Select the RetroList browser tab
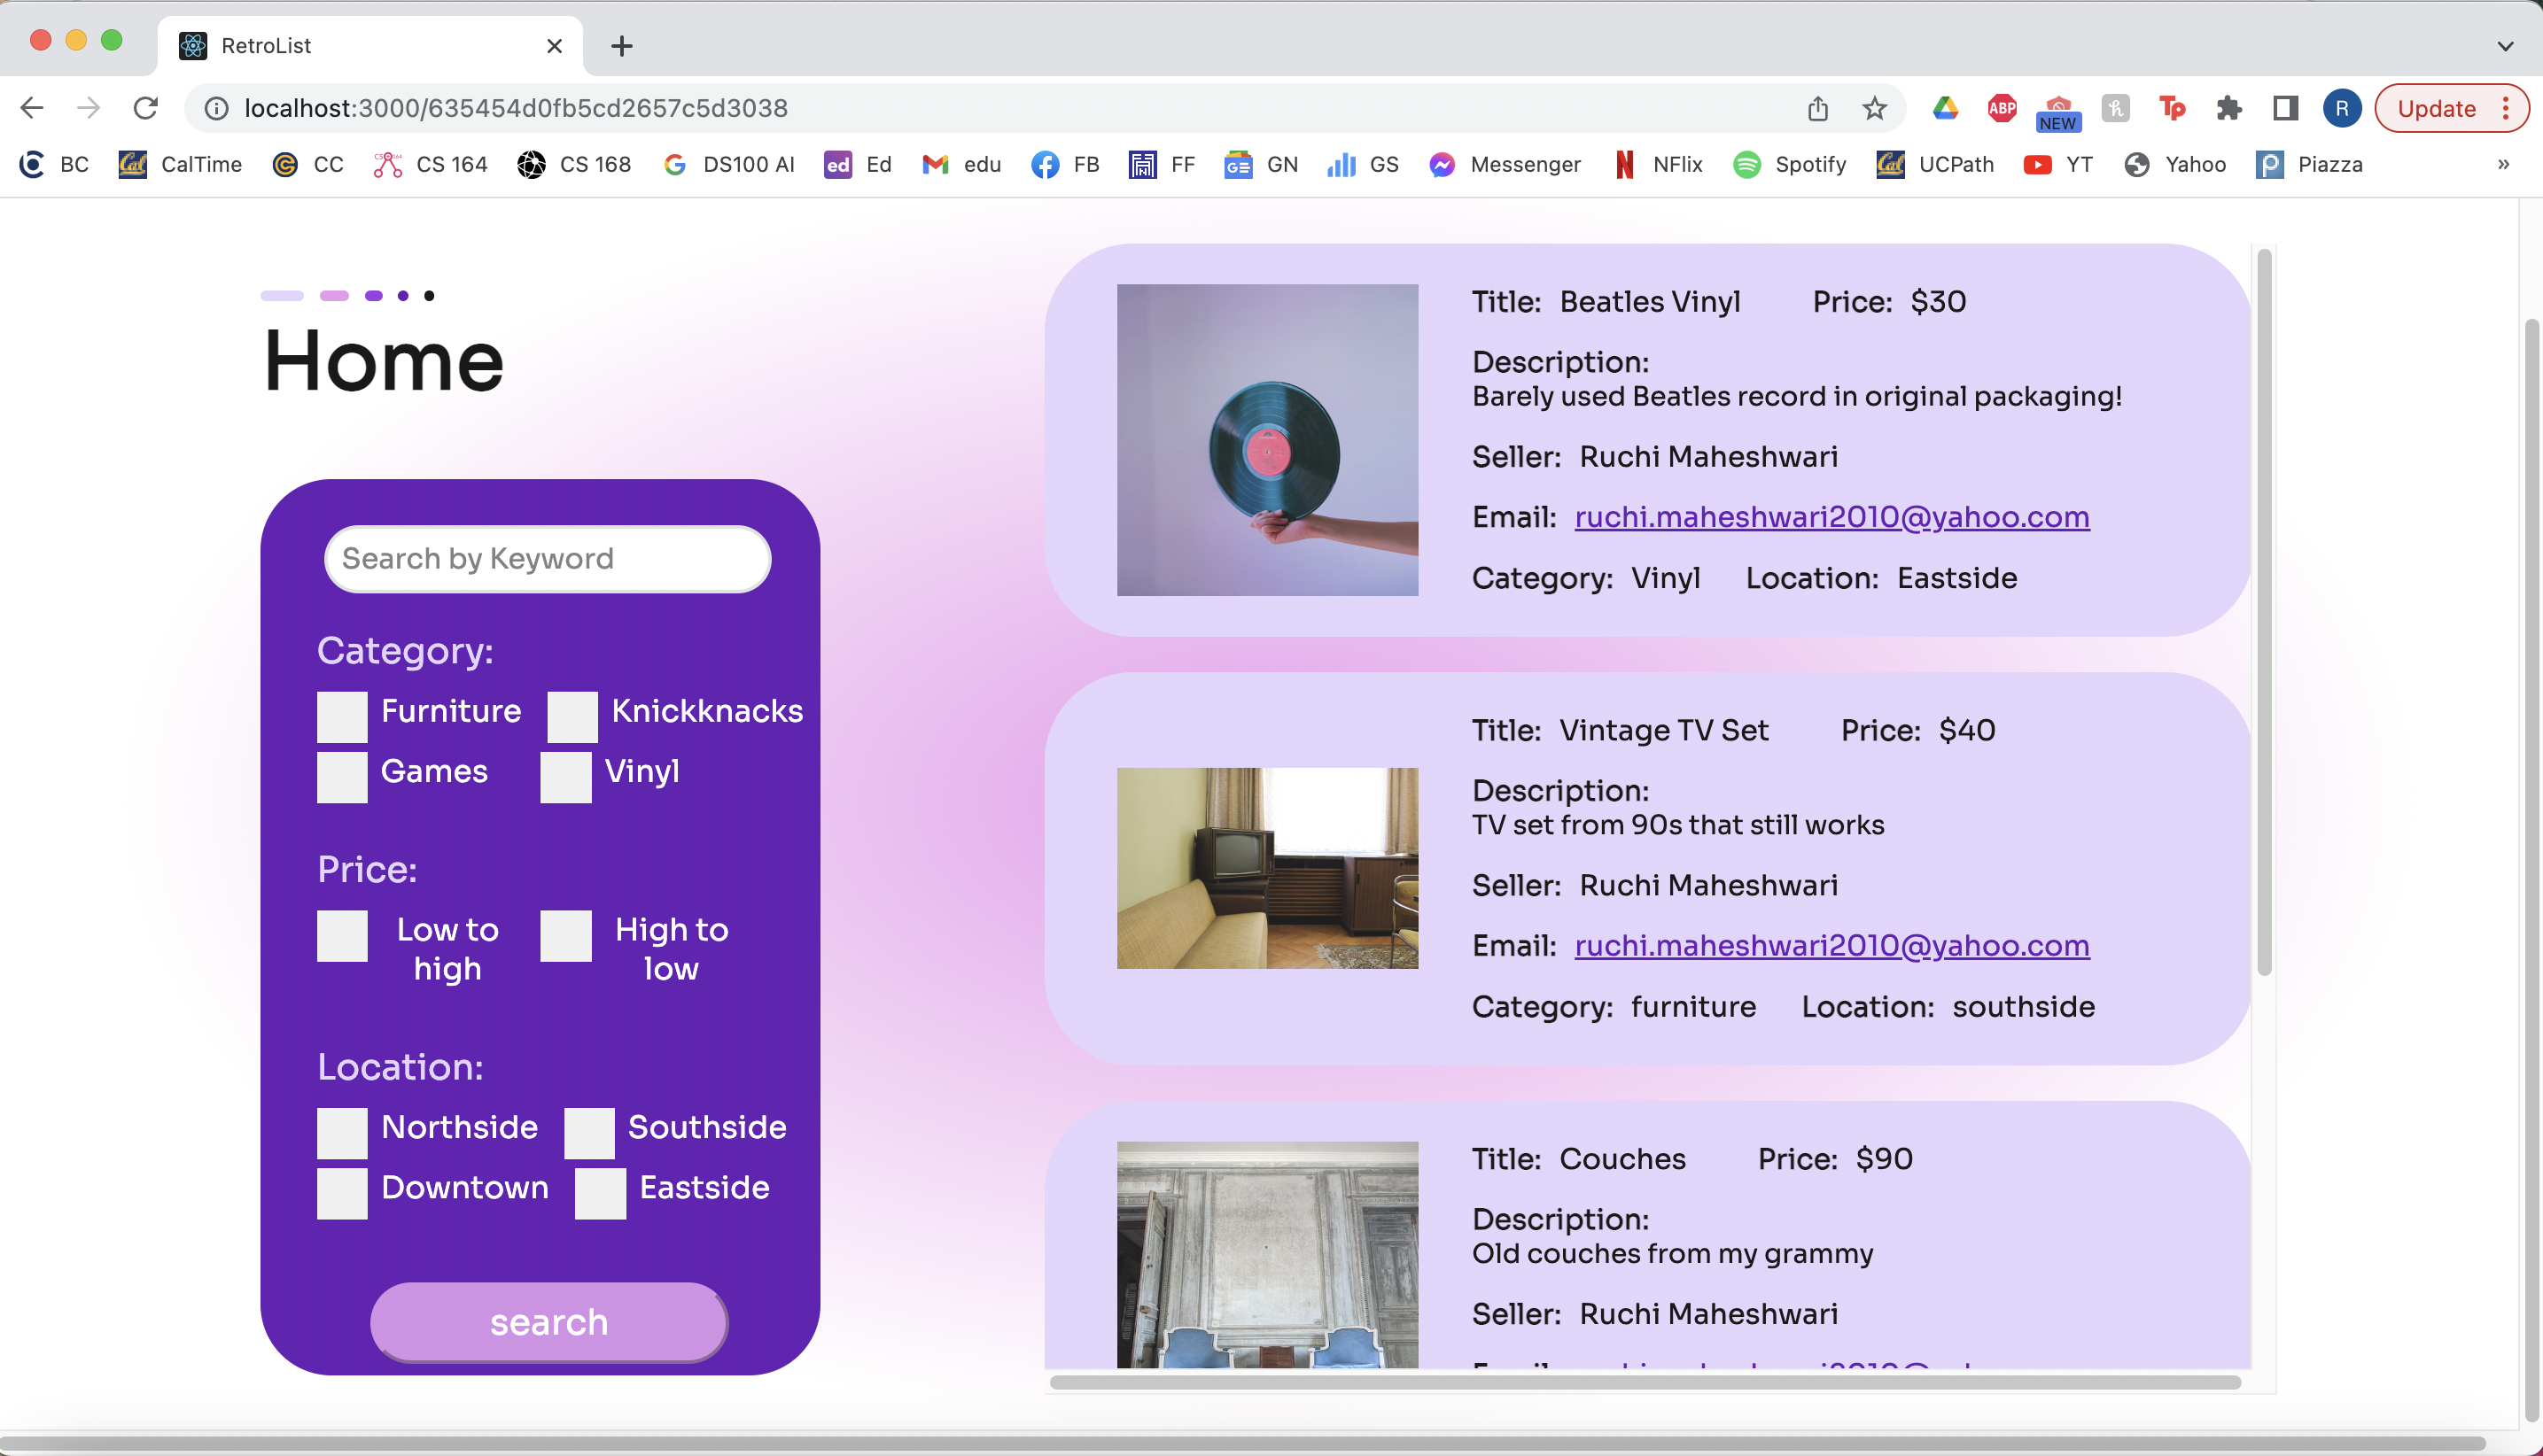 tap(370, 46)
